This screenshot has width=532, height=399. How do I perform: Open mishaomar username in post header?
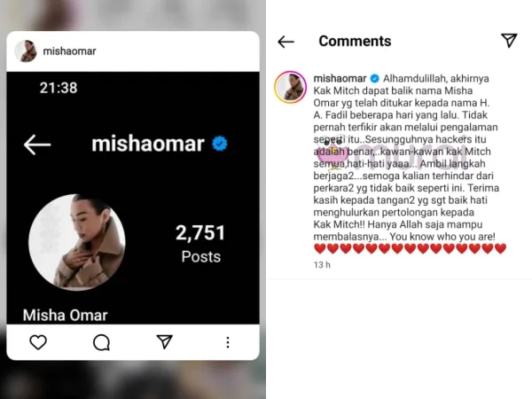pos(69,51)
